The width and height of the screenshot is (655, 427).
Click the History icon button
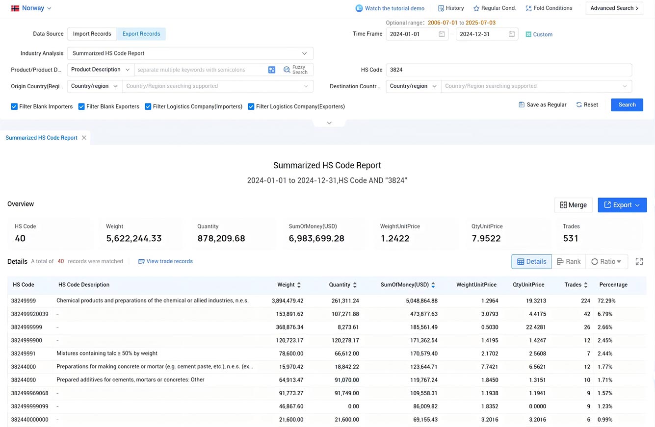click(441, 8)
